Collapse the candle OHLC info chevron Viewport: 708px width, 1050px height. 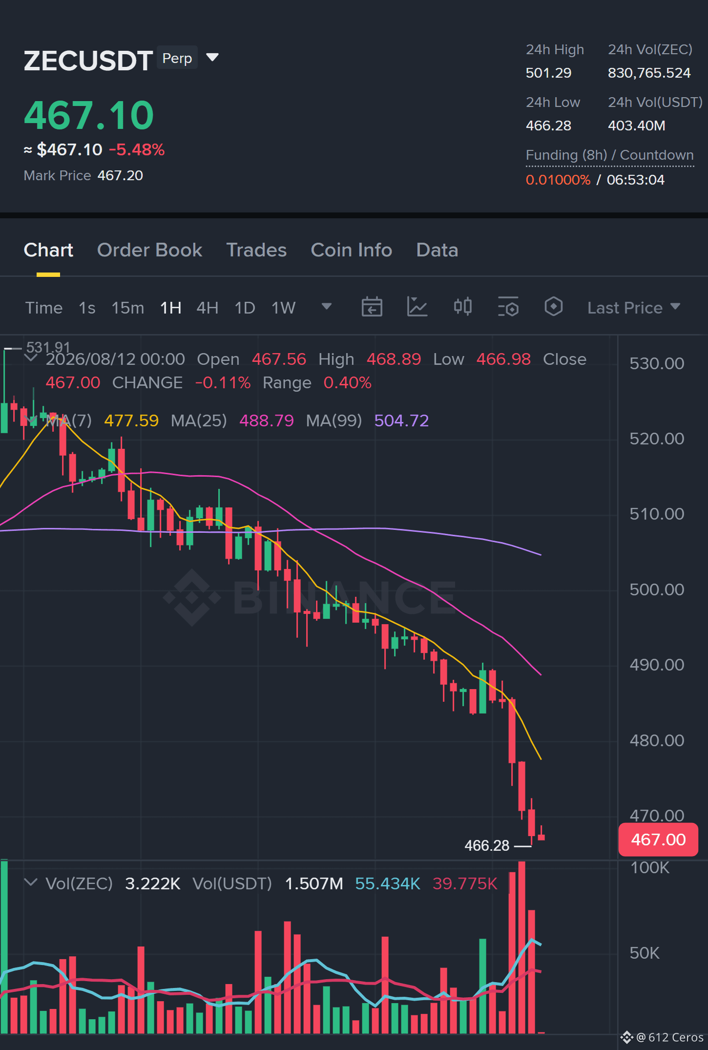[x=31, y=358]
